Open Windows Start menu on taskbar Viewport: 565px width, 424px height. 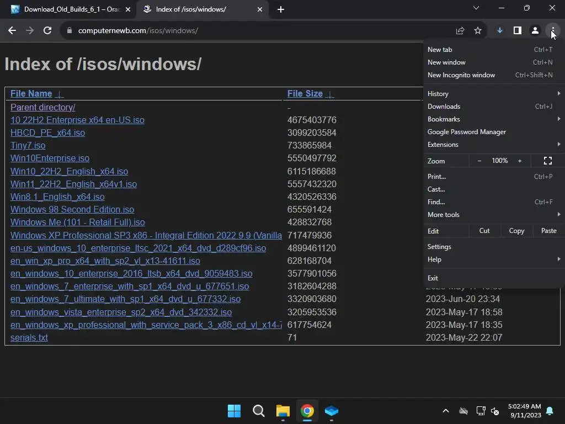[234, 411]
